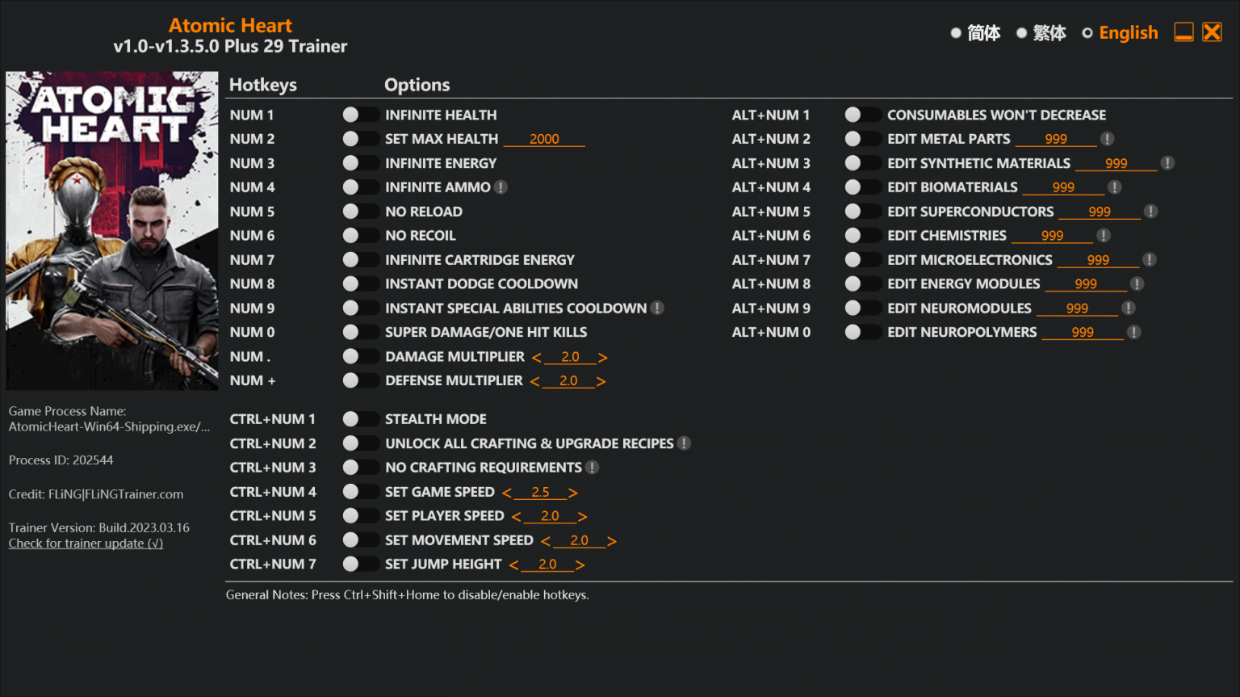Click info icon next to Edit Microelectronics
The image size is (1240, 697).
click(x=1150, y=260)
